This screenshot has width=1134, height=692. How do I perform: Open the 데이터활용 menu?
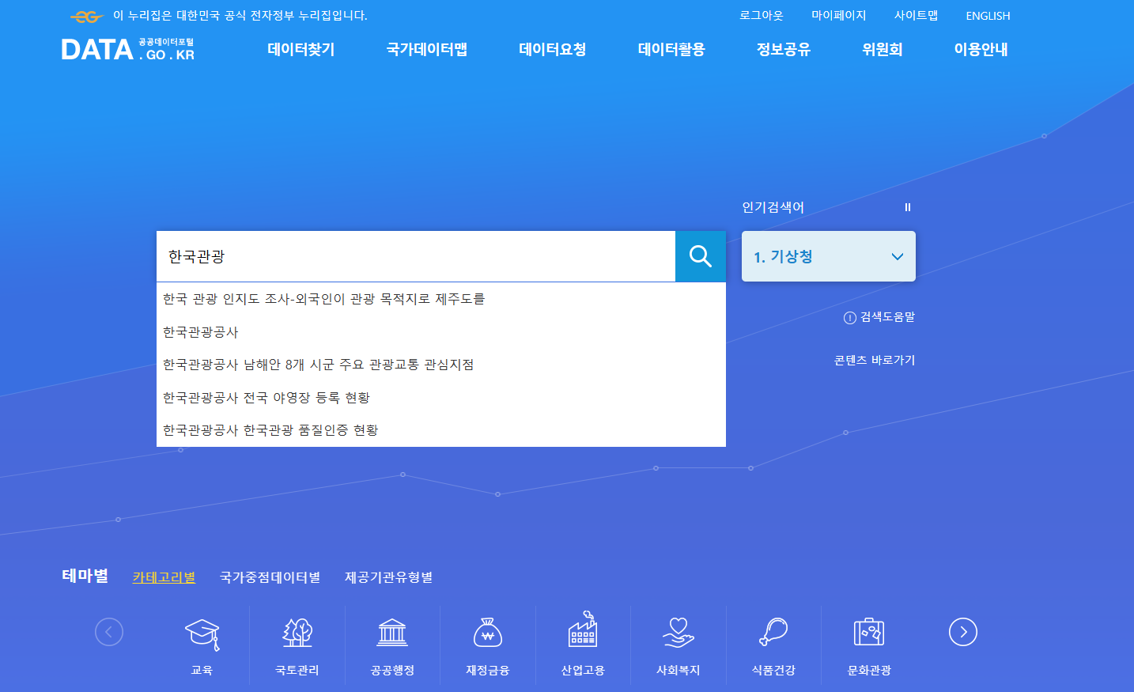tap(671, 49)
